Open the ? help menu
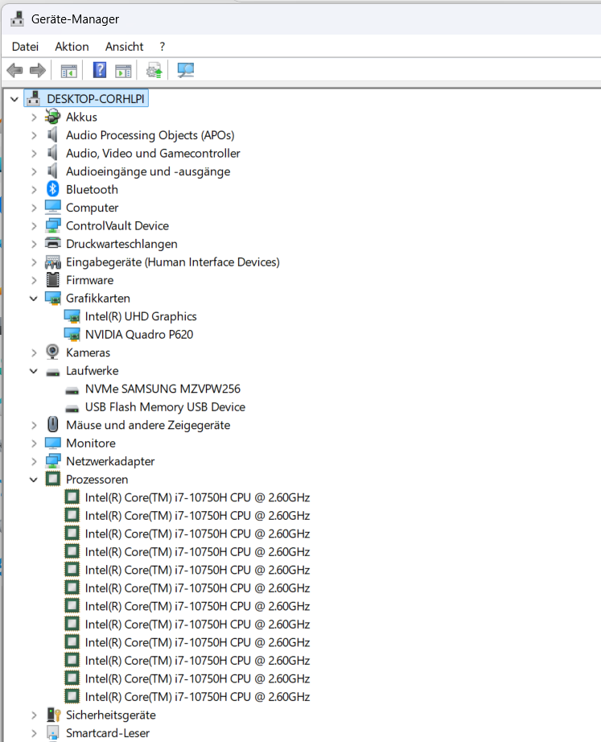Image resolution: width=601 pixels, height=742 pixels. pyautogui.click(x=163, y=47)
